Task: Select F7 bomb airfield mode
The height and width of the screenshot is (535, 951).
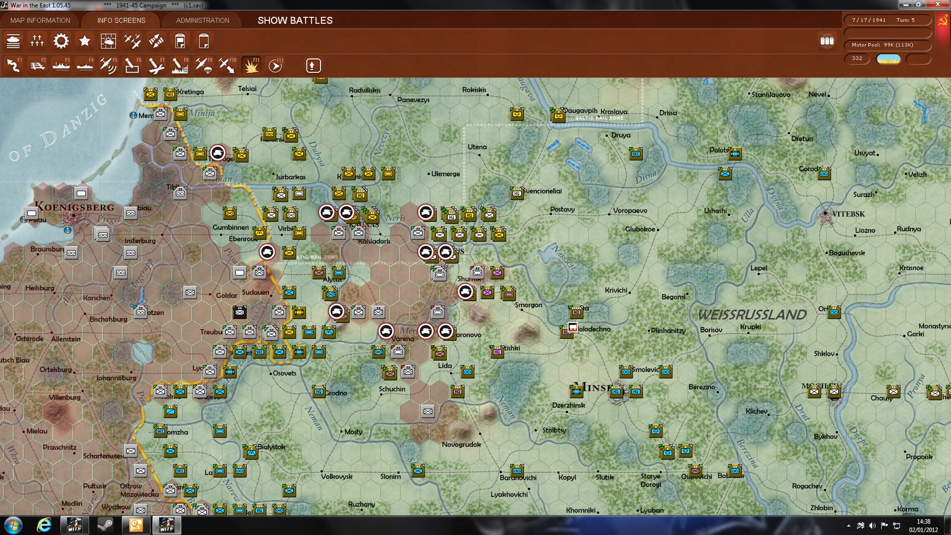Action: (156, 65)
